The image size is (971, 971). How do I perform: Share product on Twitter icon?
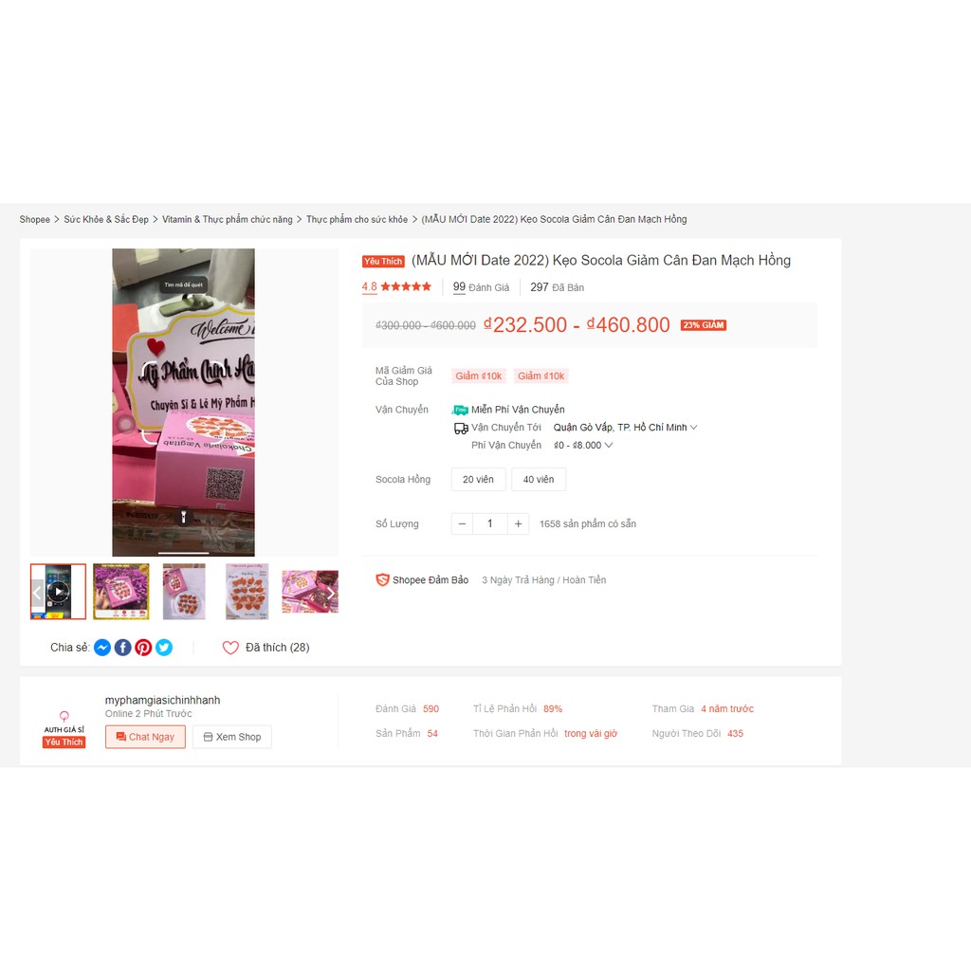pyautogui.click(x=163, y=647)
